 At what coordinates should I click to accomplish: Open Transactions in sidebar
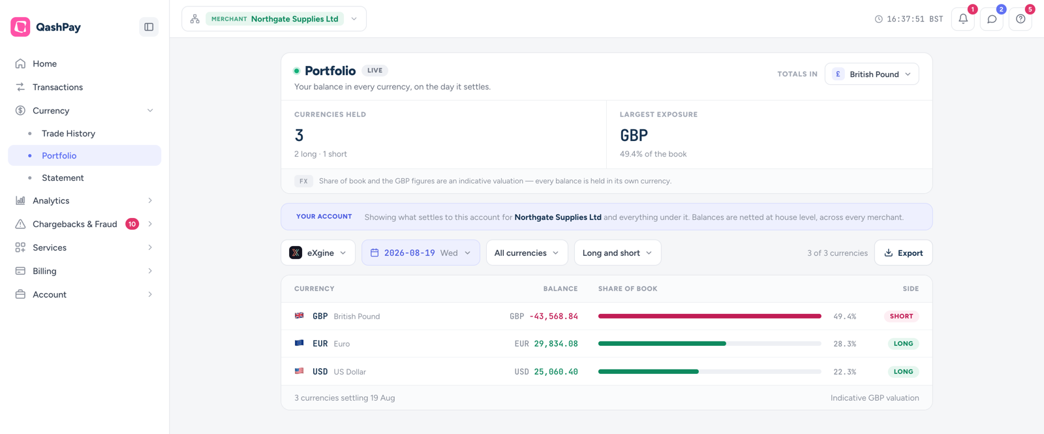[x=84, y=87]
